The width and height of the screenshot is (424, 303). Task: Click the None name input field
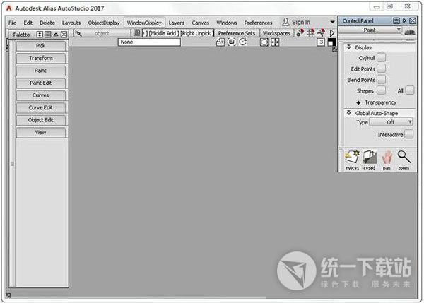149,42
